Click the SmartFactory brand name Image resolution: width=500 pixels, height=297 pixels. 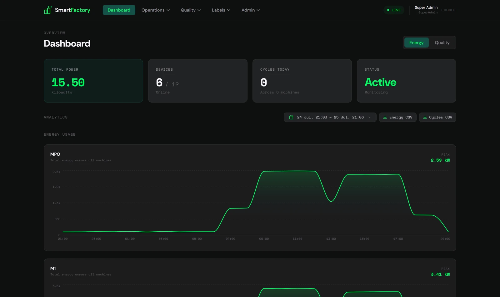(x=72, y=10)
